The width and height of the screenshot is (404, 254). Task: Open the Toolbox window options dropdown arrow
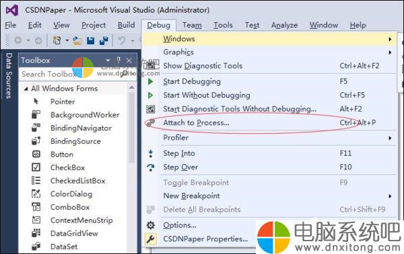[x=108, y=60]
